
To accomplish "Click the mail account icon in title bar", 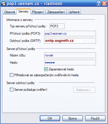I will click(3, 4).
